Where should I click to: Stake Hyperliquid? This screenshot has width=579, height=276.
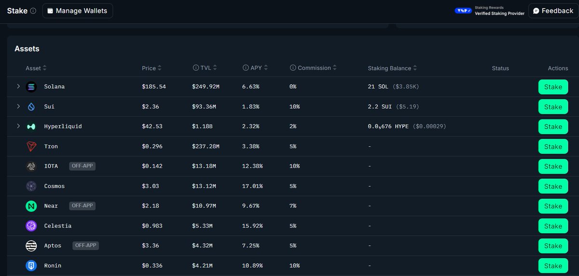(x=553, y=127)
